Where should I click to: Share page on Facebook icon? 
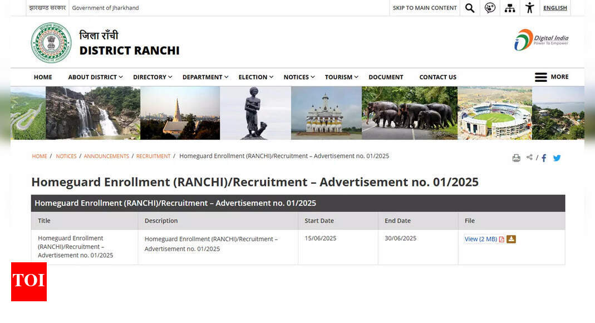tap(544, 158)
